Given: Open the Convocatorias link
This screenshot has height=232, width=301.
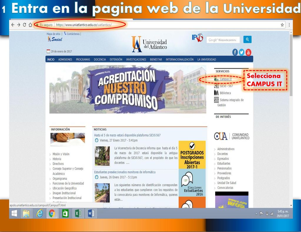Looking at the screenshot, I should click(225, 188).
